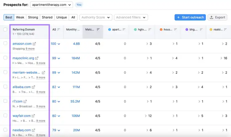The height and width of the screenshot is (137, 231).
Task: Check the amazon.com row checkbox
Action: (x=5, y=43)
